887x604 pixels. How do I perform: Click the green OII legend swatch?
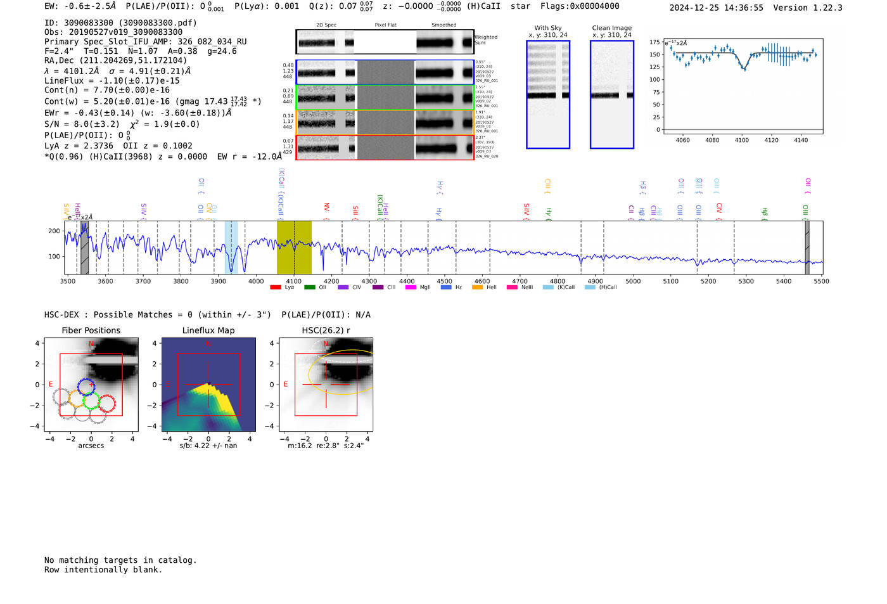[309, 287]
